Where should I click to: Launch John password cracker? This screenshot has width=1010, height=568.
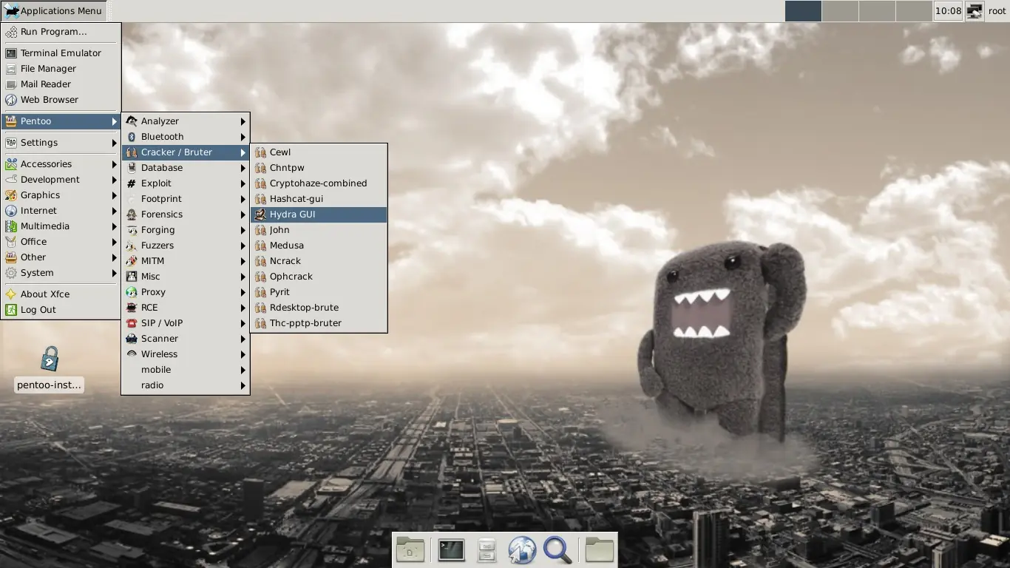click(x=319, y=230)
